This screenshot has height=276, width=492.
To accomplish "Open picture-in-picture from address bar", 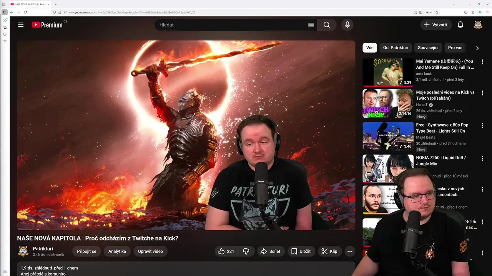I will (415, 12).
